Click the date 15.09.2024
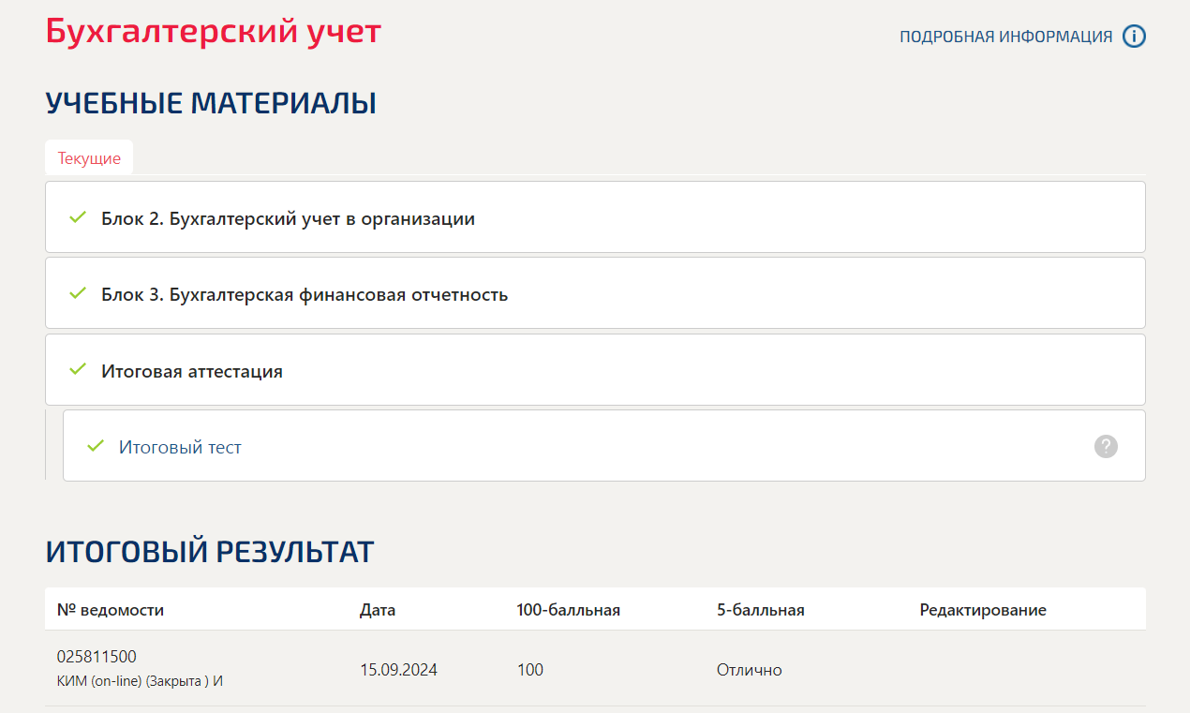Image resolution: width=1190 pixels, height=713 pixels. 398,670
